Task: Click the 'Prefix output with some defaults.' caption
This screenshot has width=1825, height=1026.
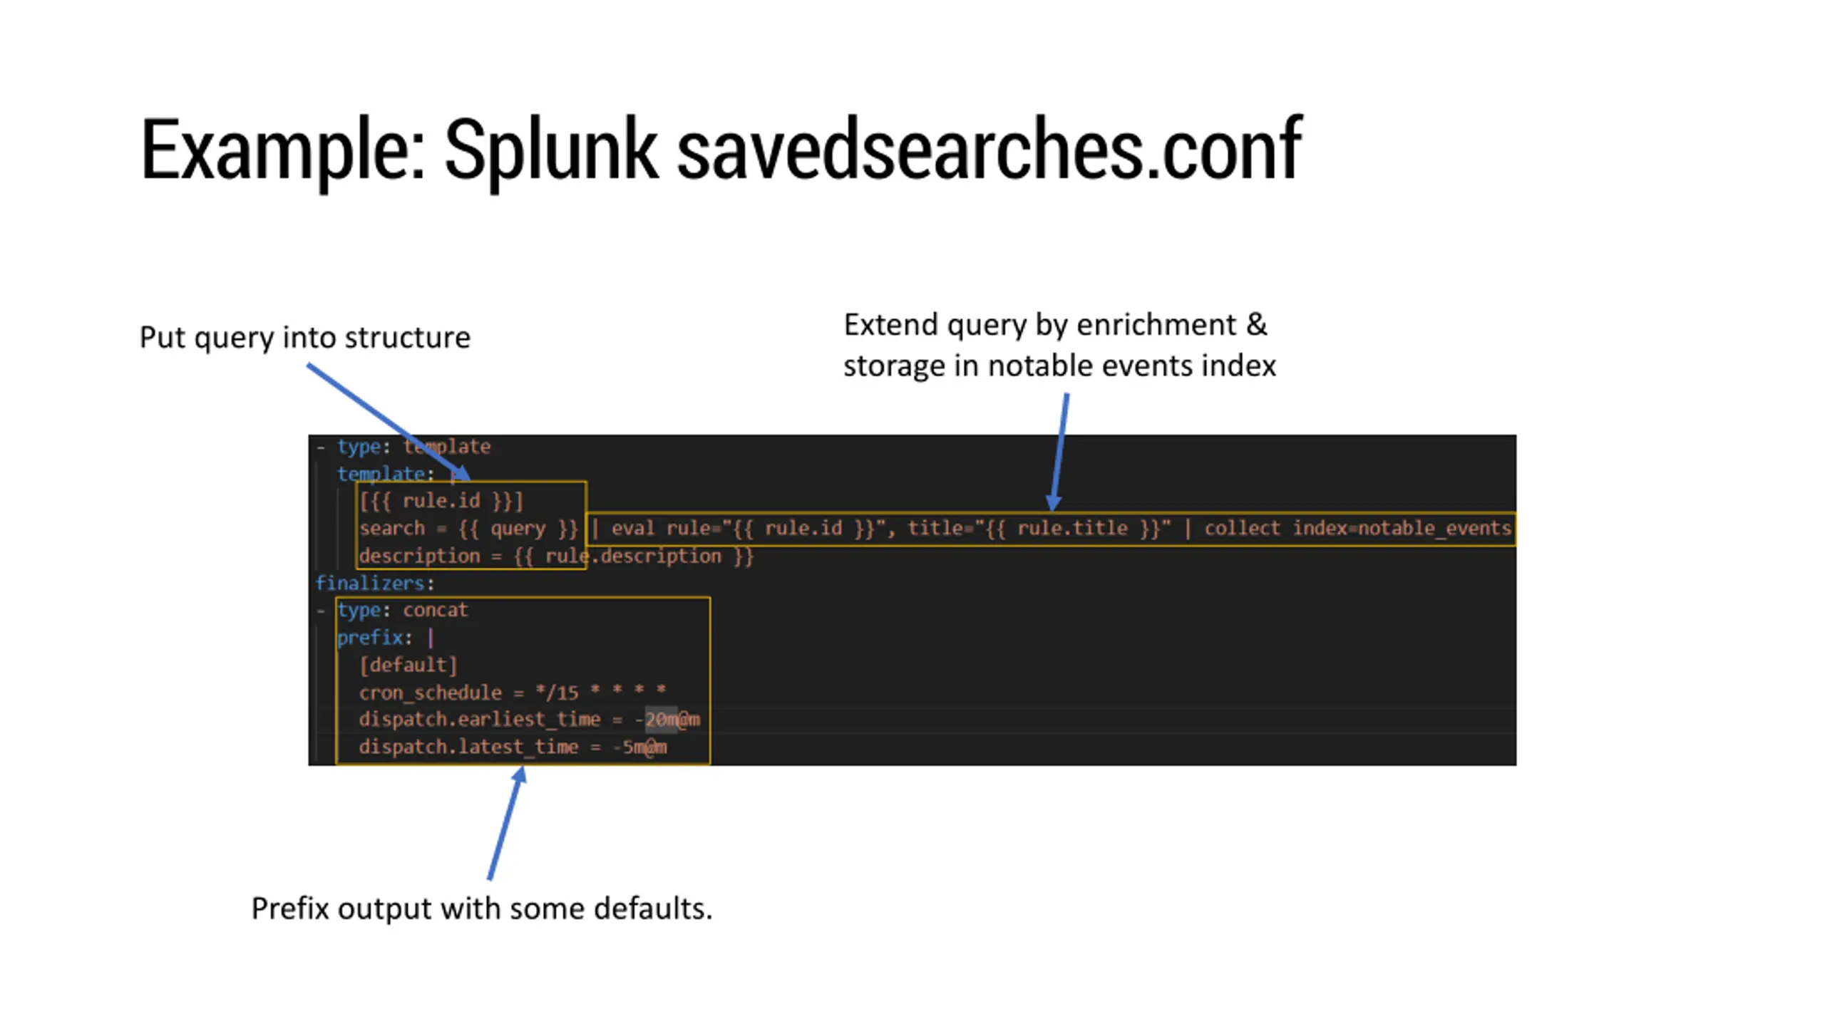Action: pyautogui.click(x=482, y=909)
